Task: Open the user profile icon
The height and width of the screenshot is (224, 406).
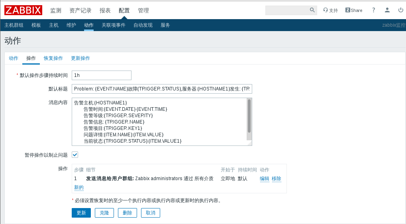Action: pos(387,10)
